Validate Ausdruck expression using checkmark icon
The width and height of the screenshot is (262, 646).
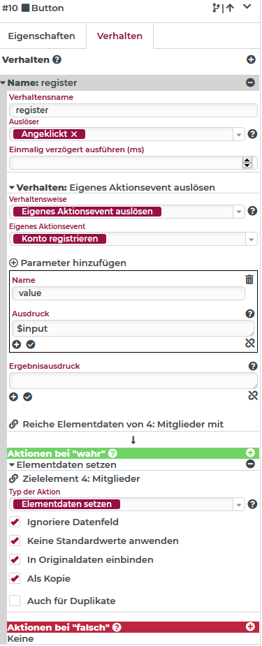[x=31, y=344]
